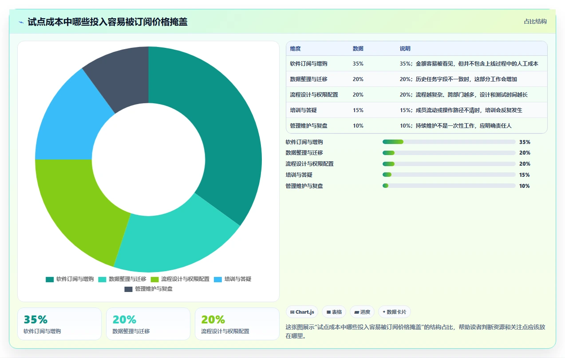Click the 占比结构 label in the header
Viewport: 565px width, 358px height.
535,21
